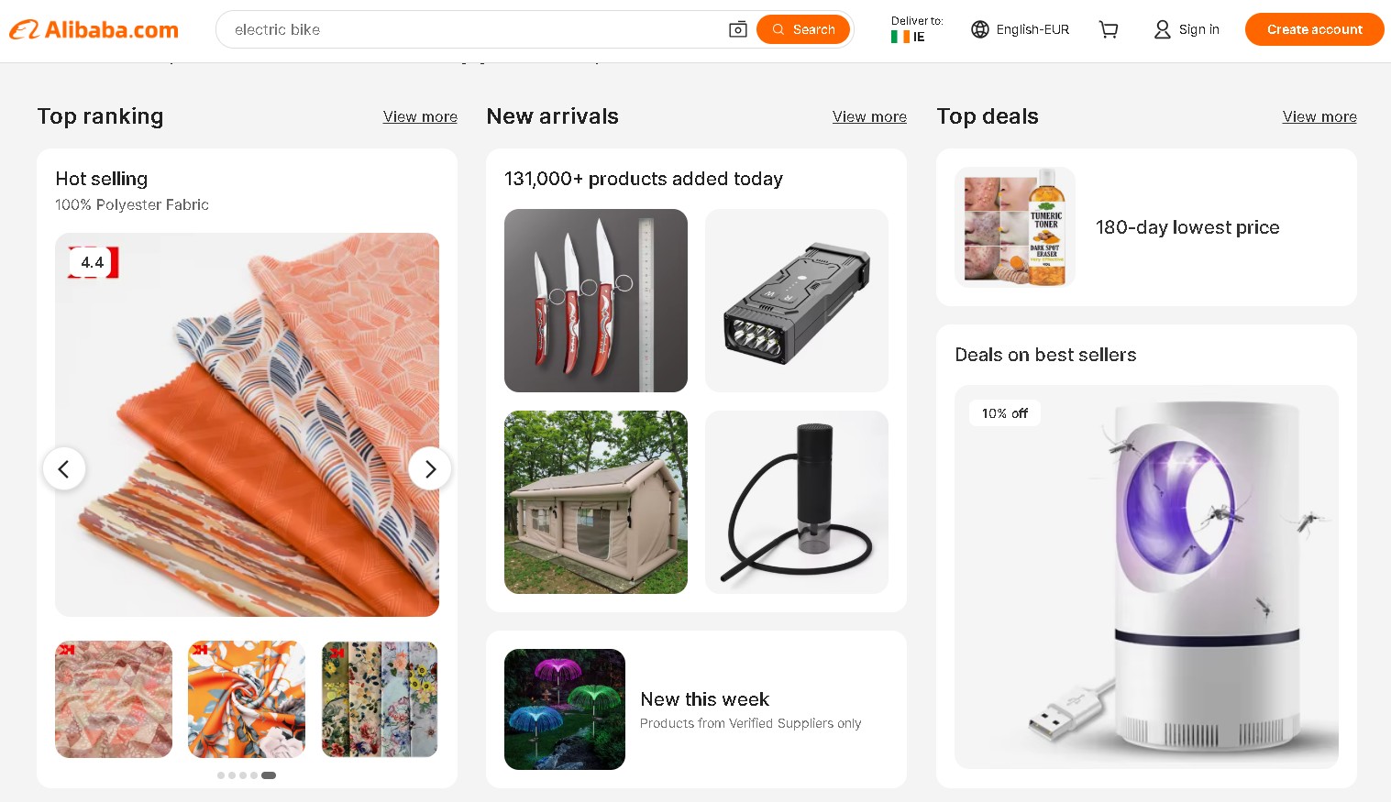Open the Alibaba.com logo homepage
The image size is (1391, 802).
click(x=94, y=29)
